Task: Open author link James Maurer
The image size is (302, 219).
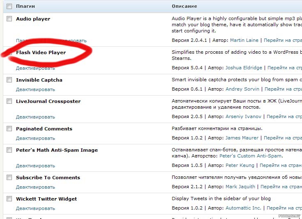Action: point(242,138)
